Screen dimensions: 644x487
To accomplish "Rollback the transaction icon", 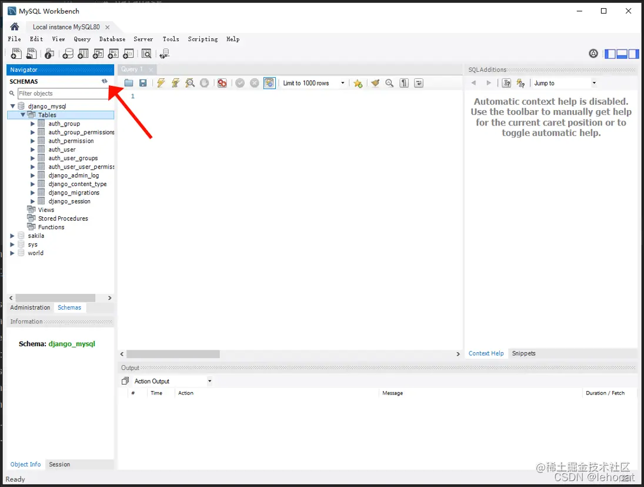I will click(255, 83).
